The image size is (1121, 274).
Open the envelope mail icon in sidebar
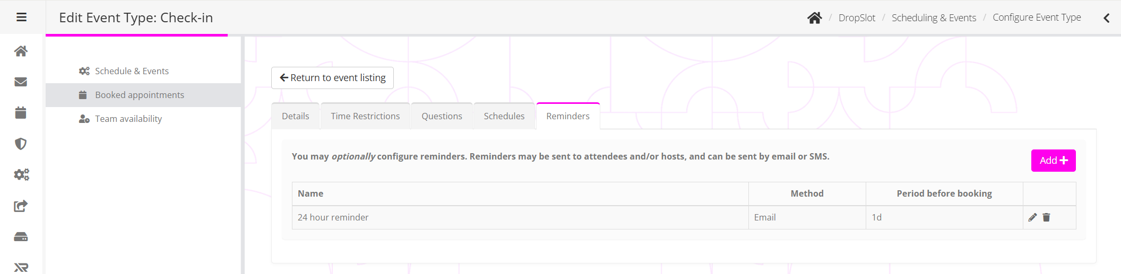pyautogui.click(x=21, y=82)
